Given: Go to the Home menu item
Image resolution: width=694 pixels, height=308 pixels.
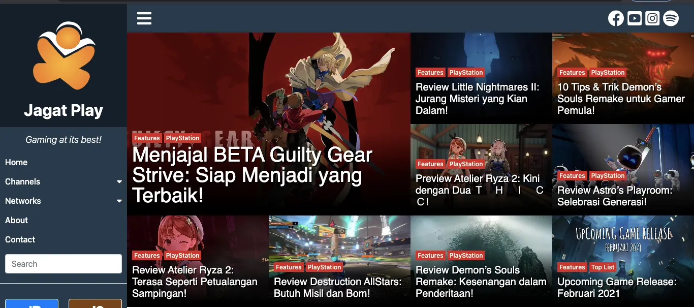Looking at the screenshot, I should coord(16,162).
